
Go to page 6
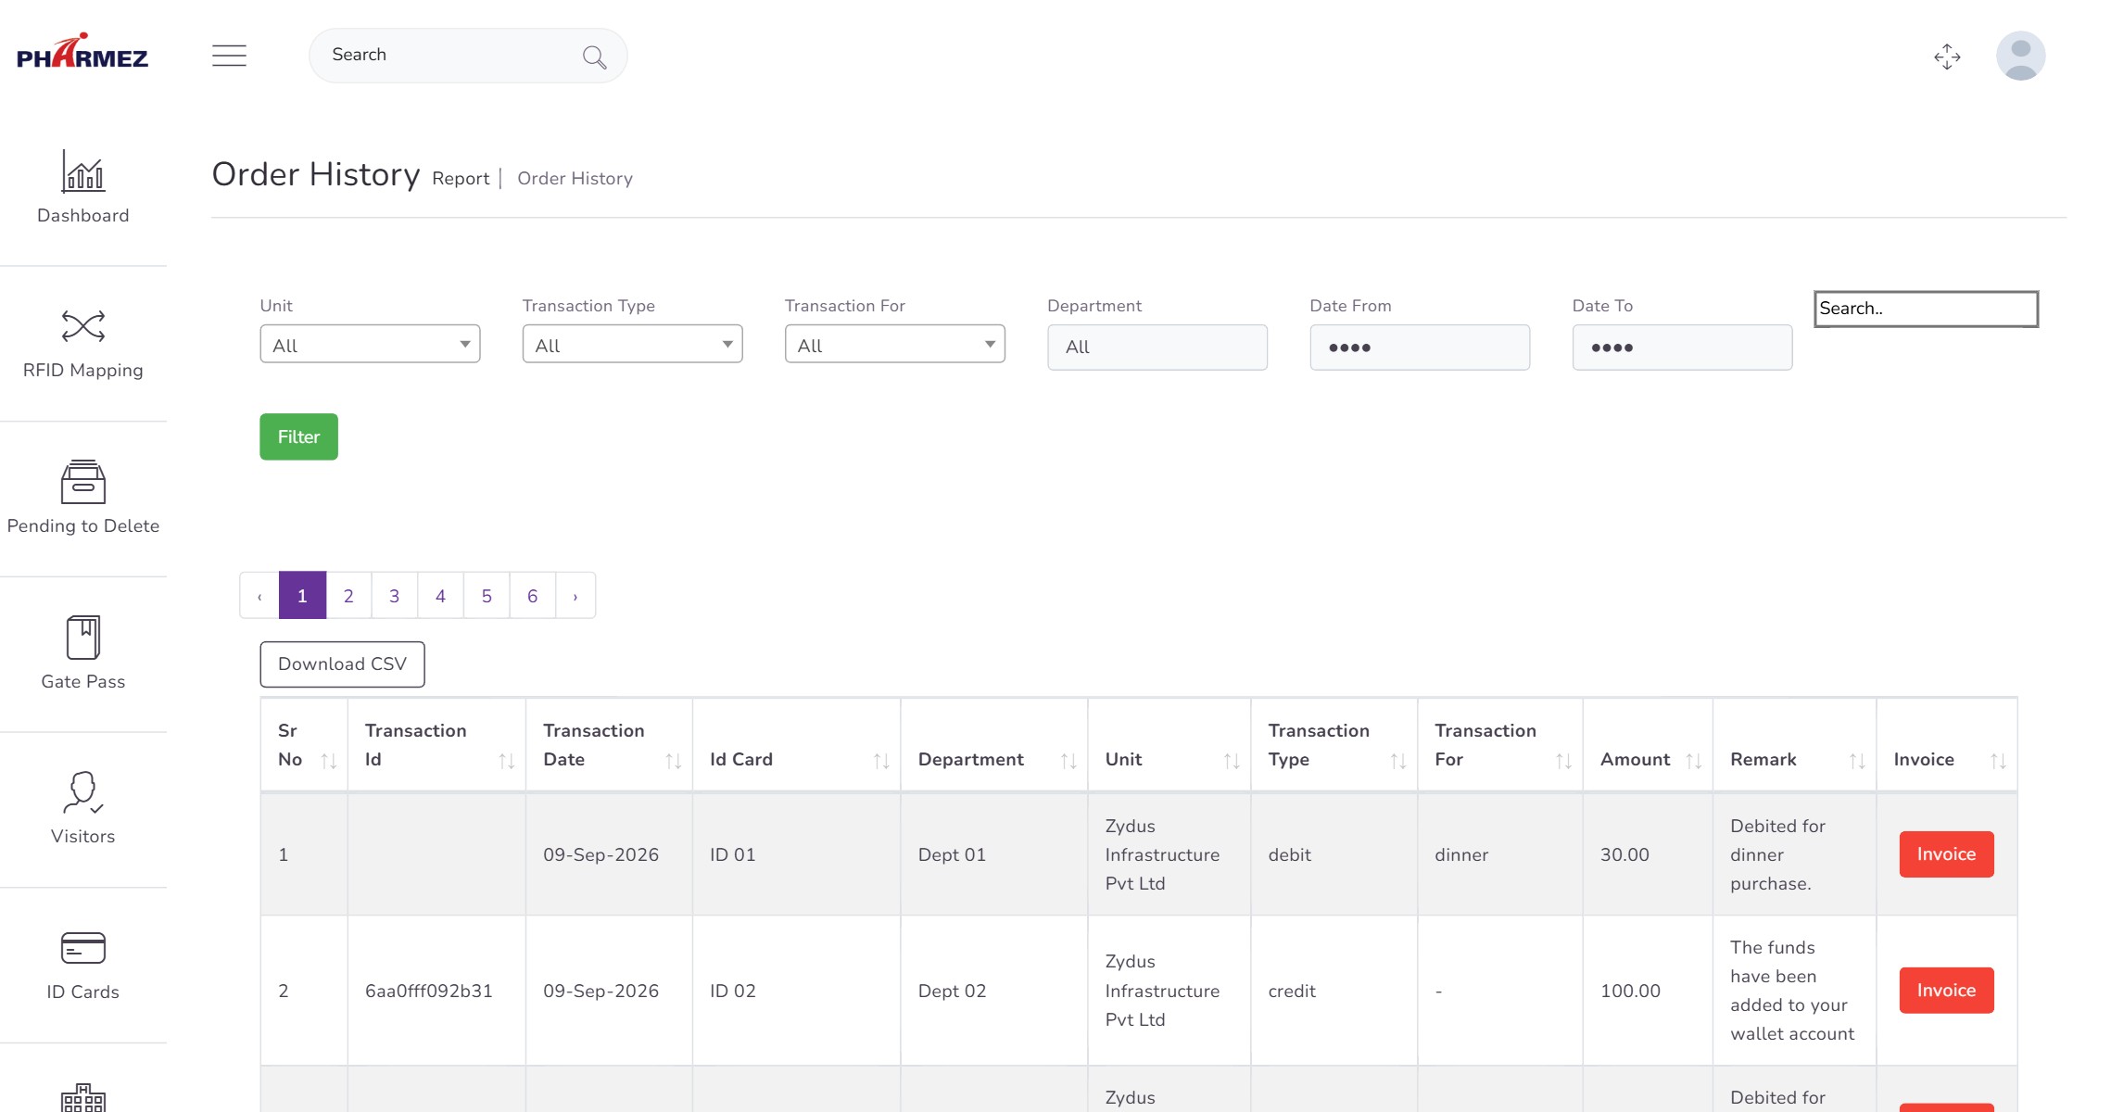tap(532, 596)
